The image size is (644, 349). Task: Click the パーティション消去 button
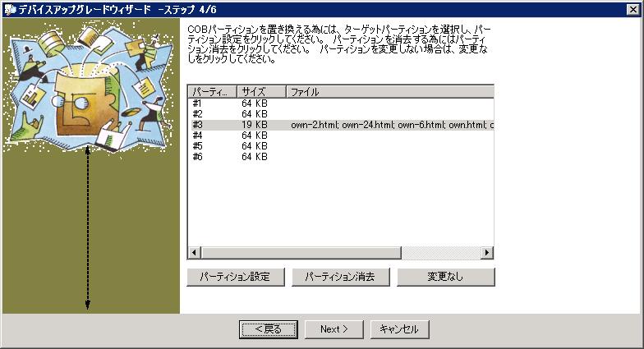click(340, 277)
